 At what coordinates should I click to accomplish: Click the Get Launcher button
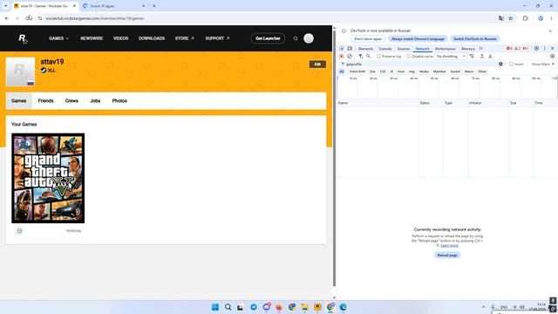[x=268, y=38]
